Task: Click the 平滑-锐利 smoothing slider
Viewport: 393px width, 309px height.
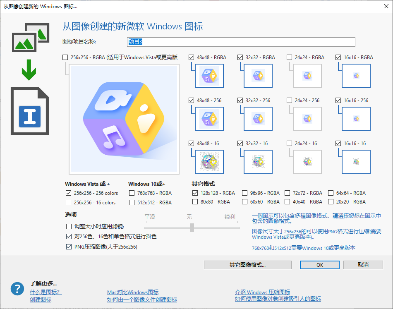Action: [192, 227]
